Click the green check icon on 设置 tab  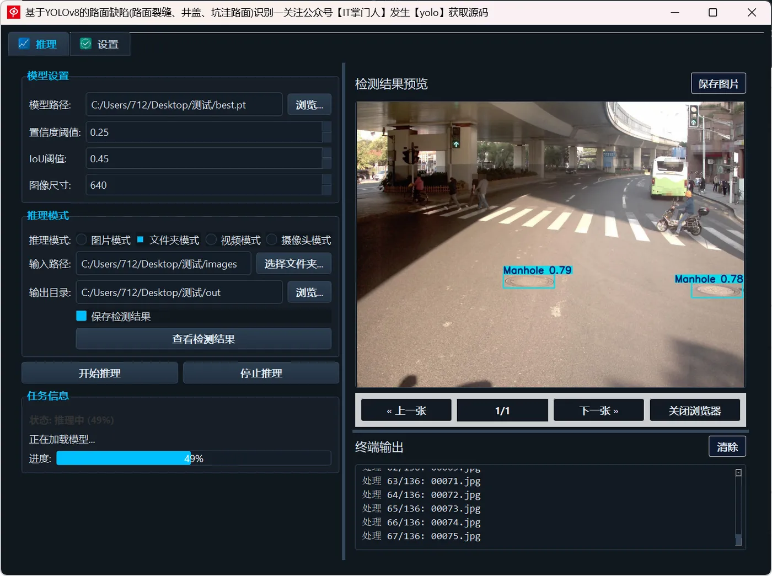click(85, 44)
